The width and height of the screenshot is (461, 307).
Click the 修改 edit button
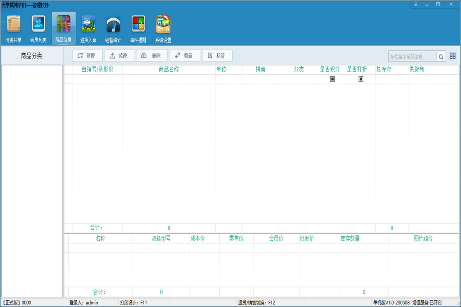120,56
